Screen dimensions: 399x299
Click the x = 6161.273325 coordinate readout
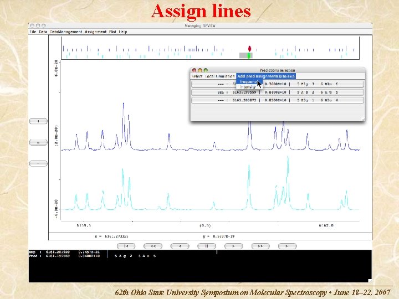(x=112, y=236)
